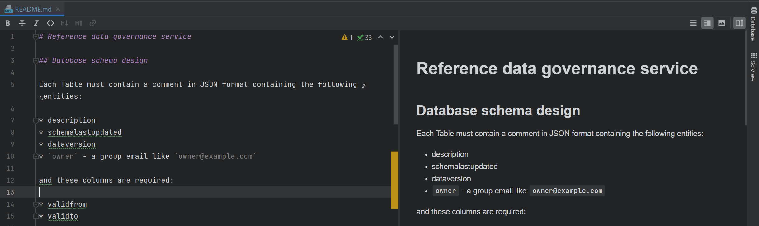Click the preview pane vertical scrollbar
Screen dimensions: 759x226
(746, 78)
